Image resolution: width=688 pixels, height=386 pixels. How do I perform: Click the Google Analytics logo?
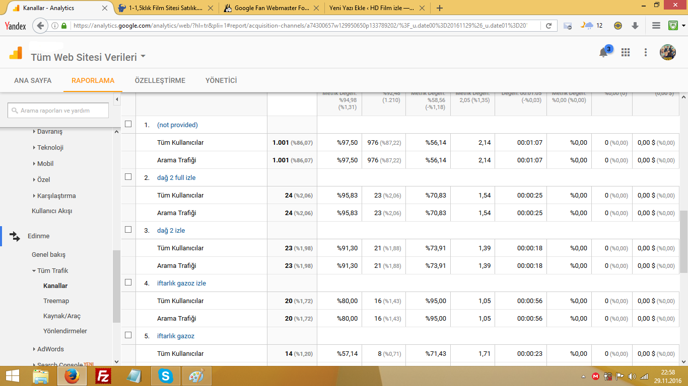tap(16, 53)
